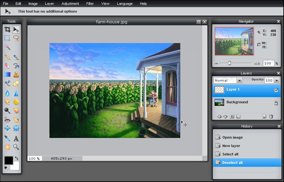Open the Normal blend mode dropdown
The image size is (284, 182).
[239, 80]
